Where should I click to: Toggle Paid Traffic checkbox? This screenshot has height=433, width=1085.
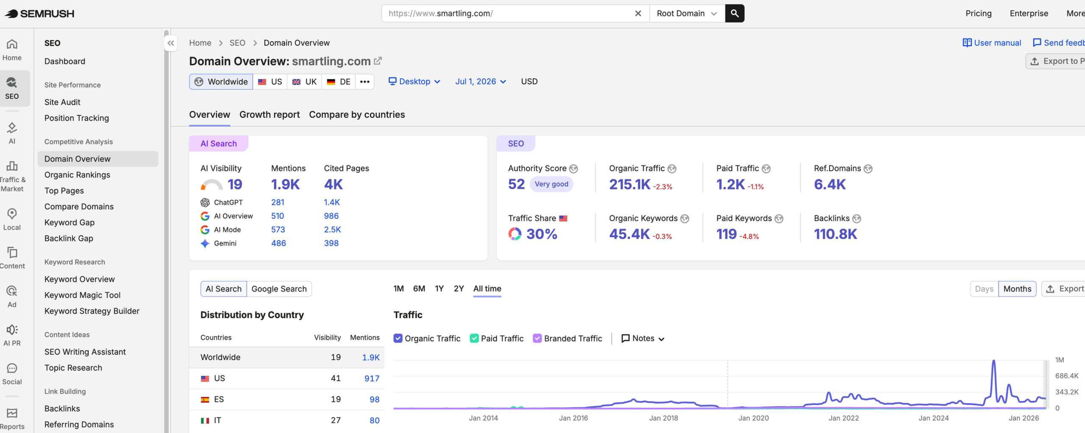pyautogui.click(x=474, y=338)
